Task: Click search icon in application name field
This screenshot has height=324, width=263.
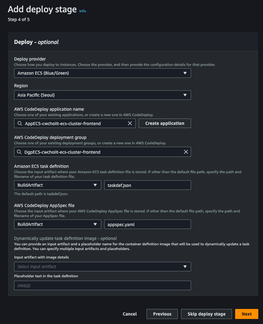Action: click(20, 123)
